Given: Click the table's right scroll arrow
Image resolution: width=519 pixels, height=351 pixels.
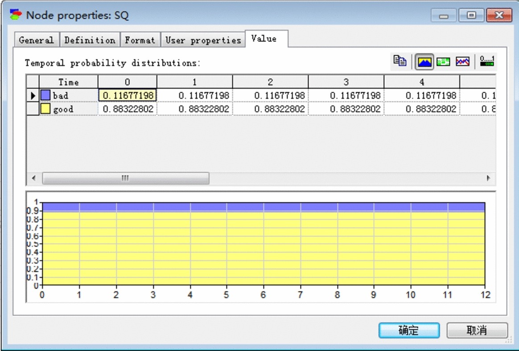Looking at the screenshot, I should tap(489, 178).
